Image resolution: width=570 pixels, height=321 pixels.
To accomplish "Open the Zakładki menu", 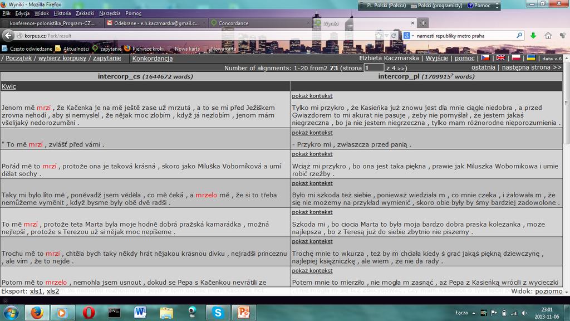I will 85,13.
